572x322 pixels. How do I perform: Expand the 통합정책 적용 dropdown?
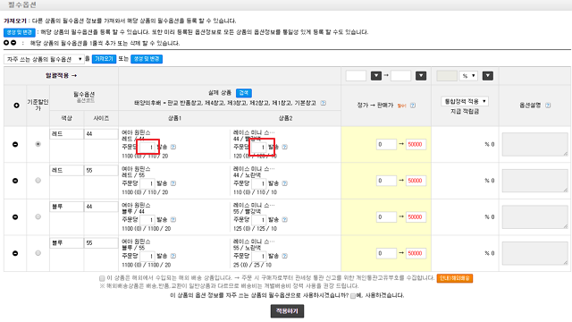point(465,101)
